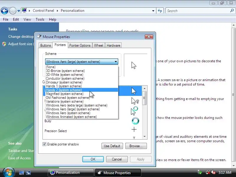The height and width of the screenshot is (177, 236).
Task: Open the File menu
Action: 6,19
